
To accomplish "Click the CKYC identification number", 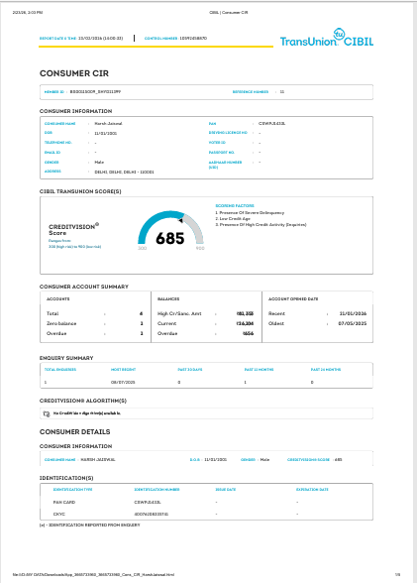I will click(x=152, y=515).
